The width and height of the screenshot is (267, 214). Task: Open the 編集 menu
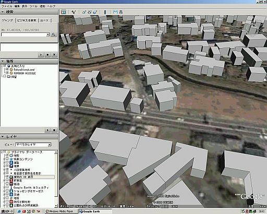coord(17,6)
